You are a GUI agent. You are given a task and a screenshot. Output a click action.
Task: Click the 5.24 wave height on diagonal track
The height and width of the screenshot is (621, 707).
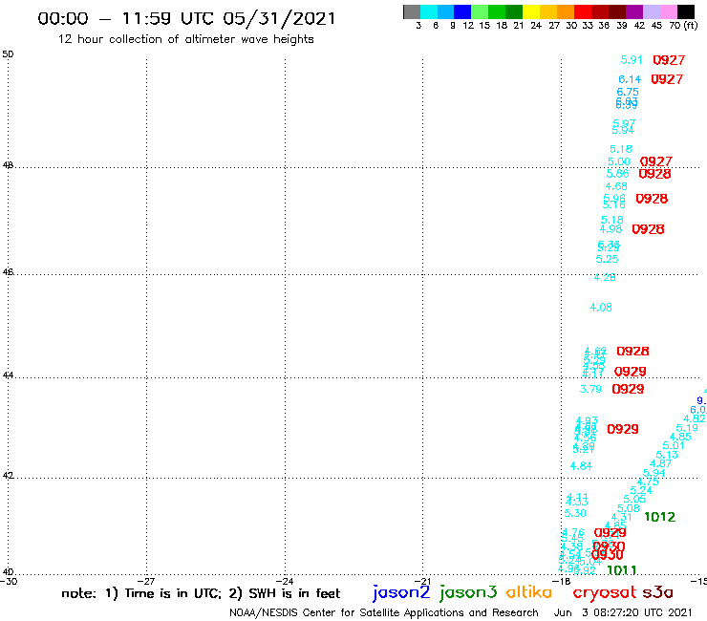tap(641, 490)
